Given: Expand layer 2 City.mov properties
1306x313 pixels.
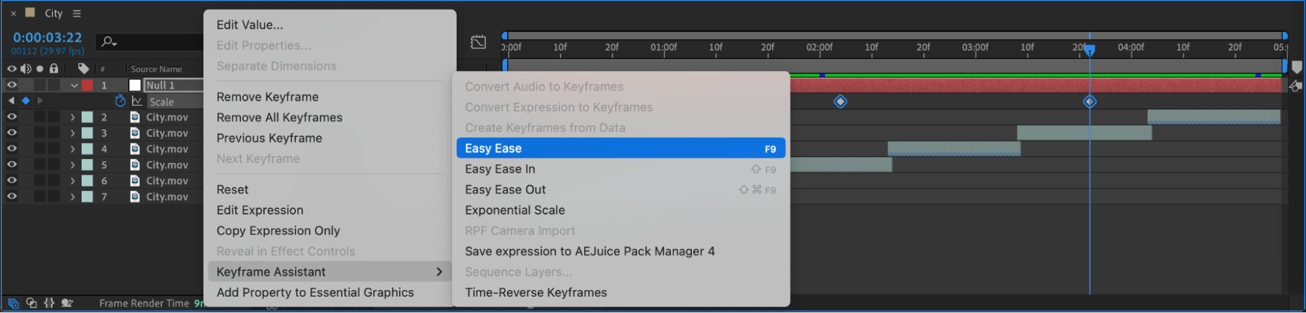Looking at the screenshot, I should 73,117.
